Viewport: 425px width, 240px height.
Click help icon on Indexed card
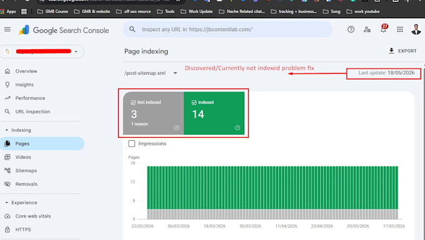pos(237,128)
